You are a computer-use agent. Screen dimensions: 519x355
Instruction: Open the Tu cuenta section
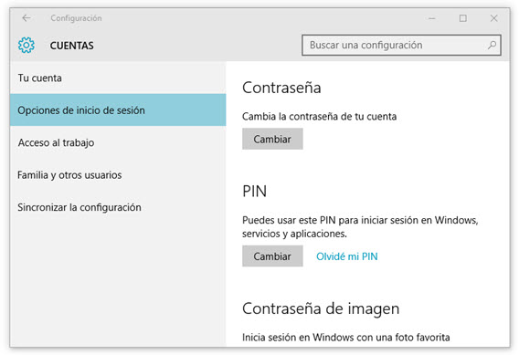[x=118, y=78]
